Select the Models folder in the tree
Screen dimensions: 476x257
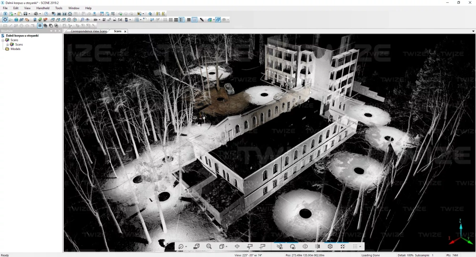15,49
